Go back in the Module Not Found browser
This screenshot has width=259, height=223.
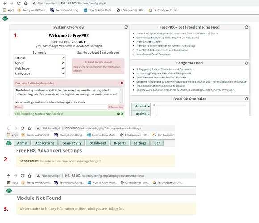pyautogui.click(x=8, y=176)
